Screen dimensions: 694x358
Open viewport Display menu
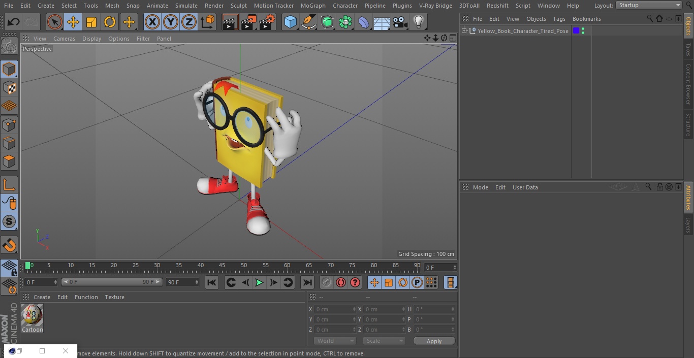(91, 39)
